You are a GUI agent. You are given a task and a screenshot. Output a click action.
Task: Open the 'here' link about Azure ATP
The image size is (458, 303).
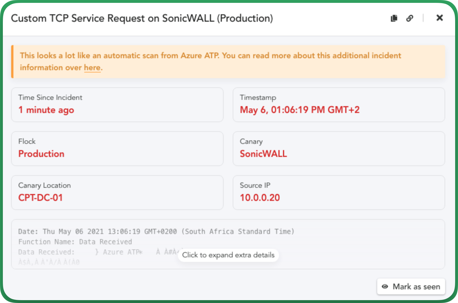coord(92,68)
